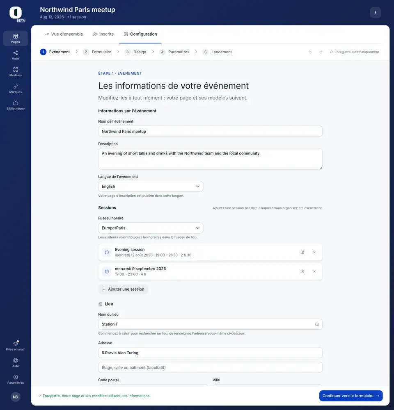Open Fuseau horaire Europe/Paris dropdown
The height and width of the screenshot is (410, 394).
(x=151, y=228)
